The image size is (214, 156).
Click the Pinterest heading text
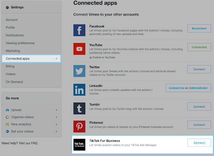coord(96,123)
